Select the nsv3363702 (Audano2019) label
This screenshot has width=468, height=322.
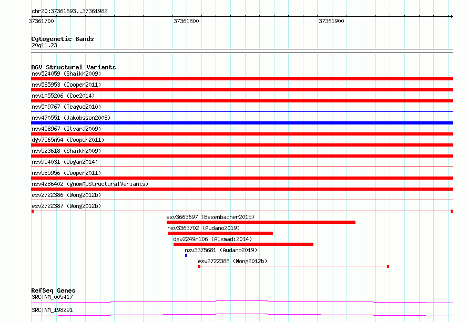pyautogui.click(x=204, y=228)
